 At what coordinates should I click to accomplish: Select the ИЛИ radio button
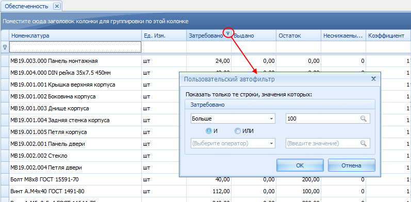[238, 131]
